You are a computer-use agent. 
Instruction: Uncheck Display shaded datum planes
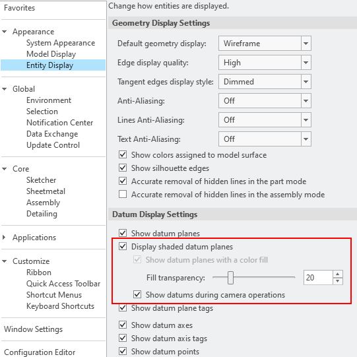tap(123, 247)
